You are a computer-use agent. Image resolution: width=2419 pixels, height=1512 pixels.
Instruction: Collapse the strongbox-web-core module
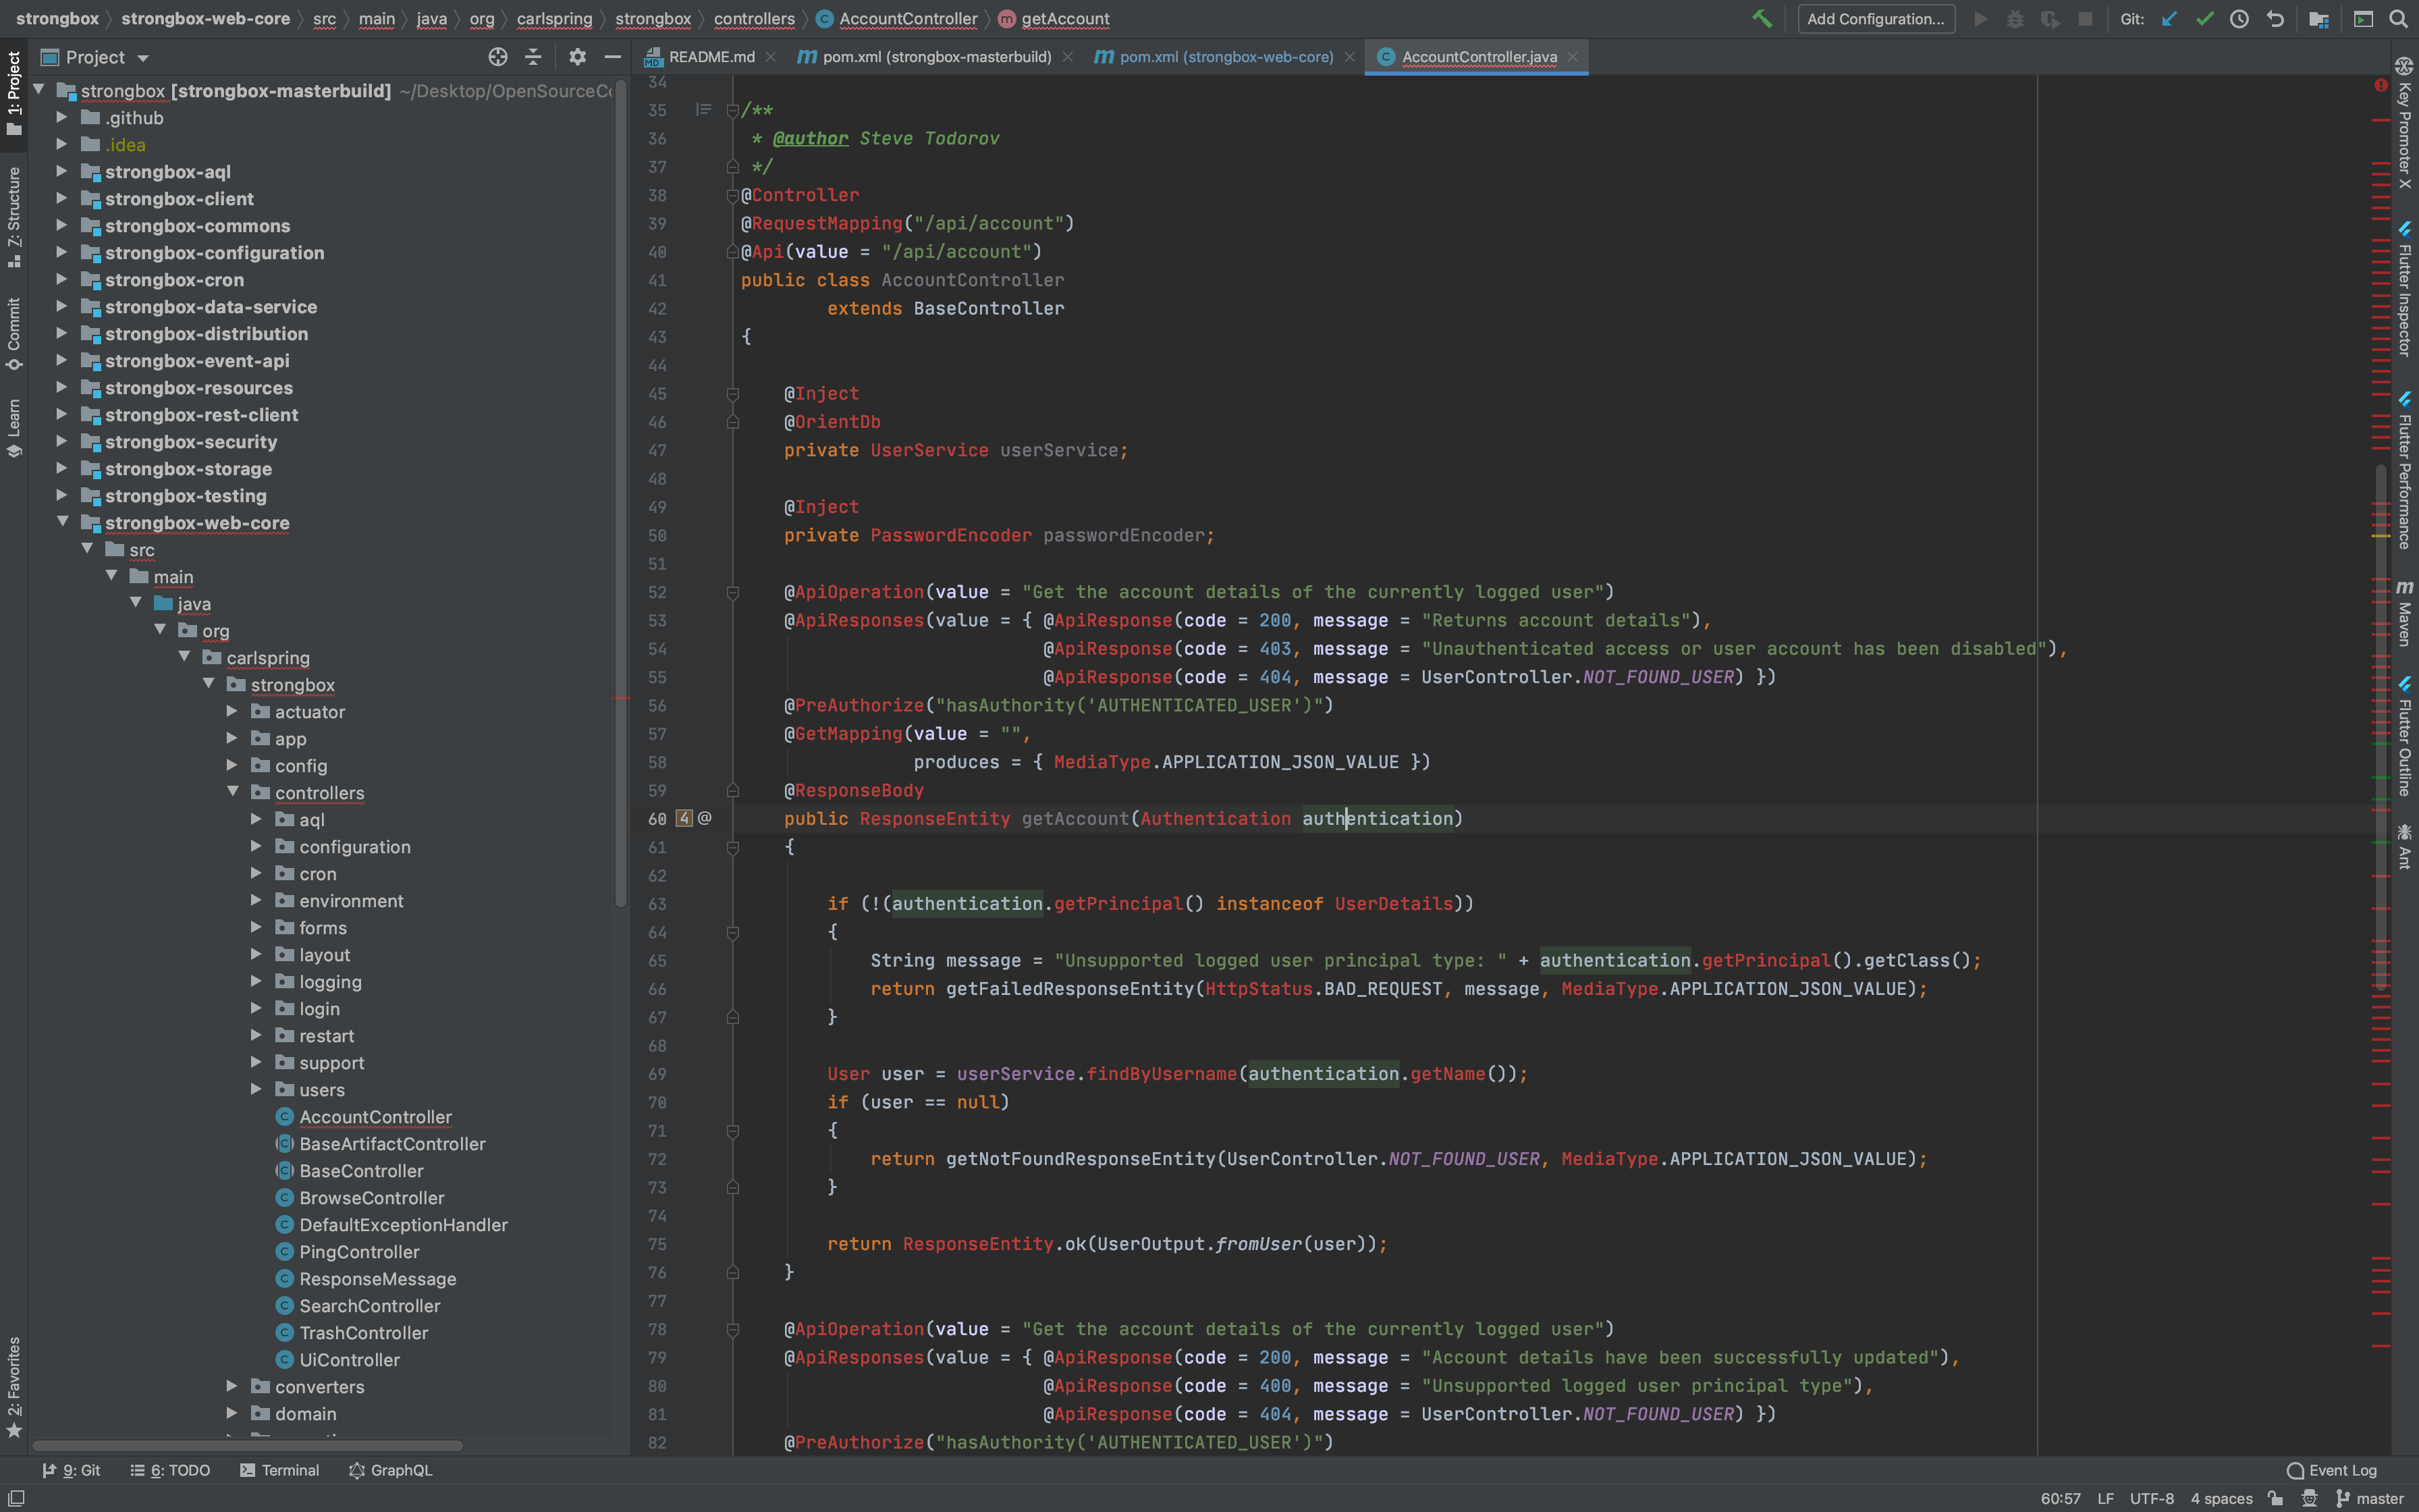coord(63,521)
